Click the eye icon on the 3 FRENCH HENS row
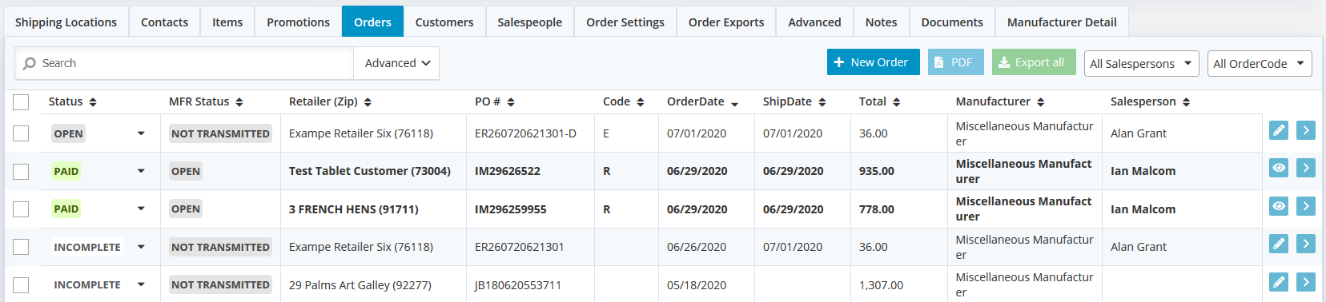The image size is (1326, 302). [1279, 206]
